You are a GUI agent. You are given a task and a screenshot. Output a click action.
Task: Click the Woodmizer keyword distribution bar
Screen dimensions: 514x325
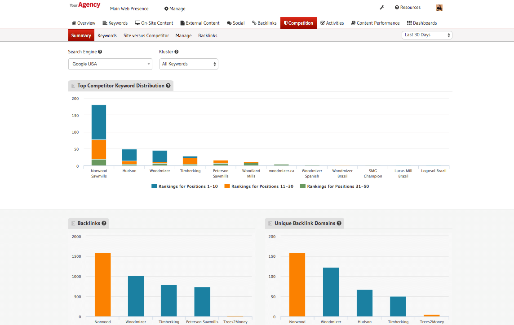click(160, 158)
